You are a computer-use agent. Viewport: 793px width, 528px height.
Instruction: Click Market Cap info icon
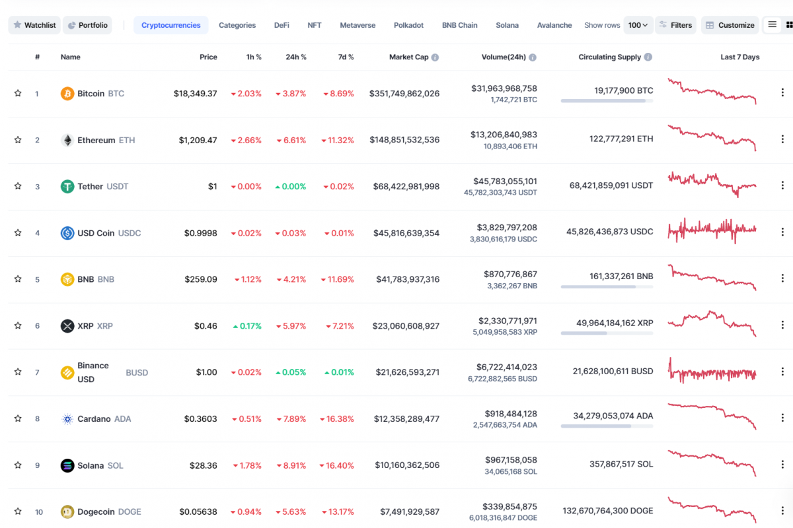[x=435, y=57]
